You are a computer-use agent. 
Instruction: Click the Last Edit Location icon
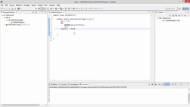tap(92, 9)
